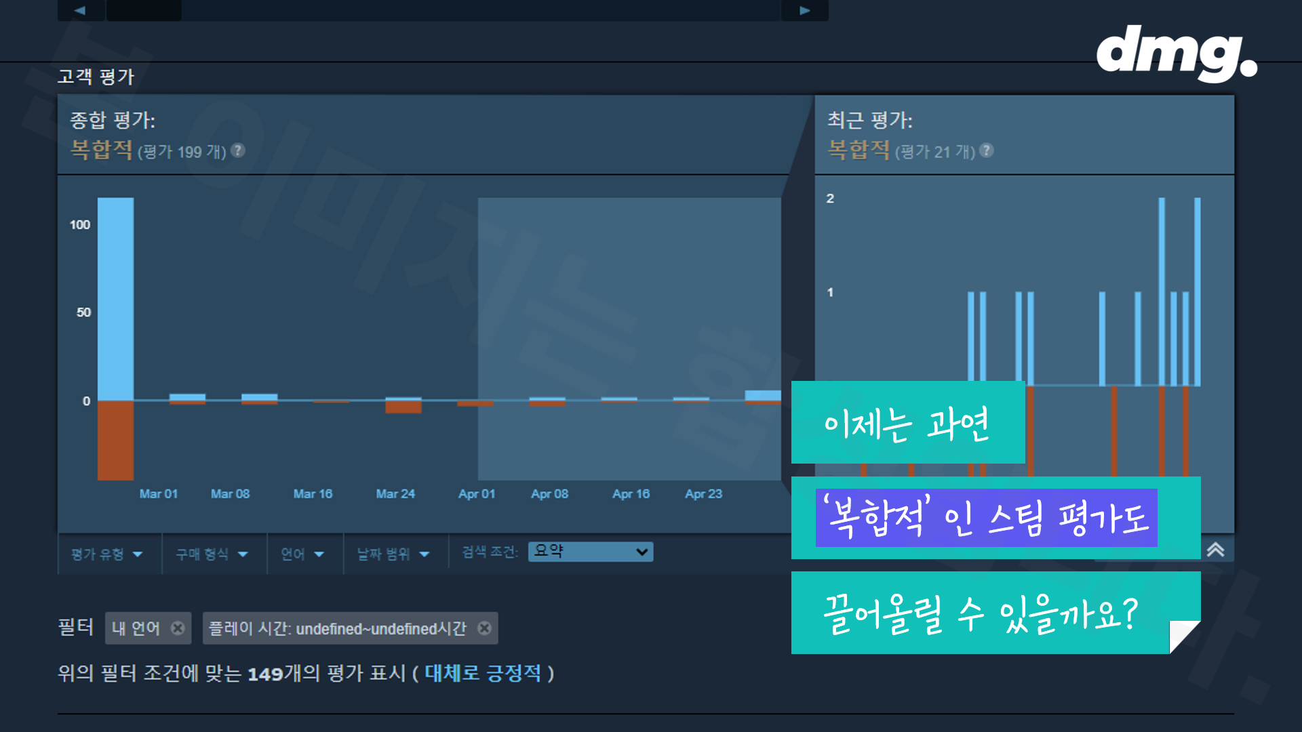Expand the 언어 filter dropdown
Viewport: 1302px width, 732px height.
click(x=303, y=554)
